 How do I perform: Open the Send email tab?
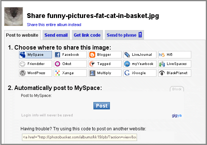(56, 35)
